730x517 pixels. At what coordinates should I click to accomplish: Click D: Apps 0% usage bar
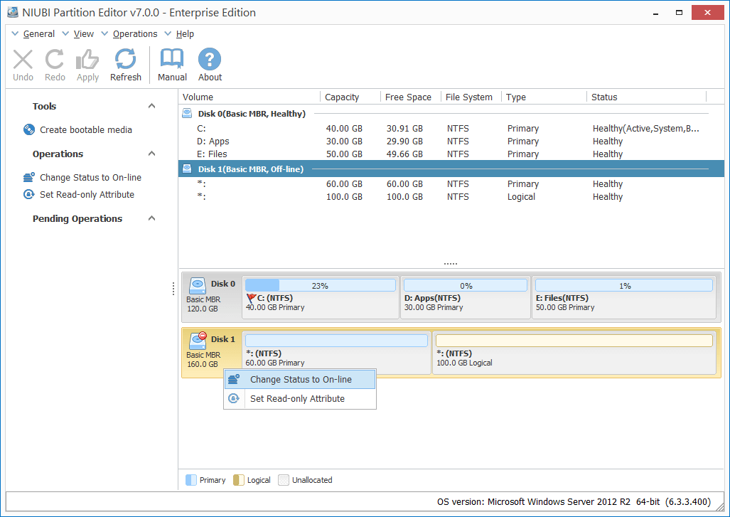[466, 285]
